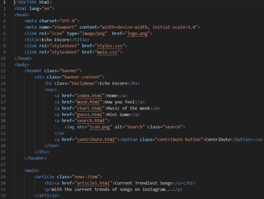Click the opening nav tag on line 15
The width and height of the screenshot is (264, 199).
(x=51, y=90)
